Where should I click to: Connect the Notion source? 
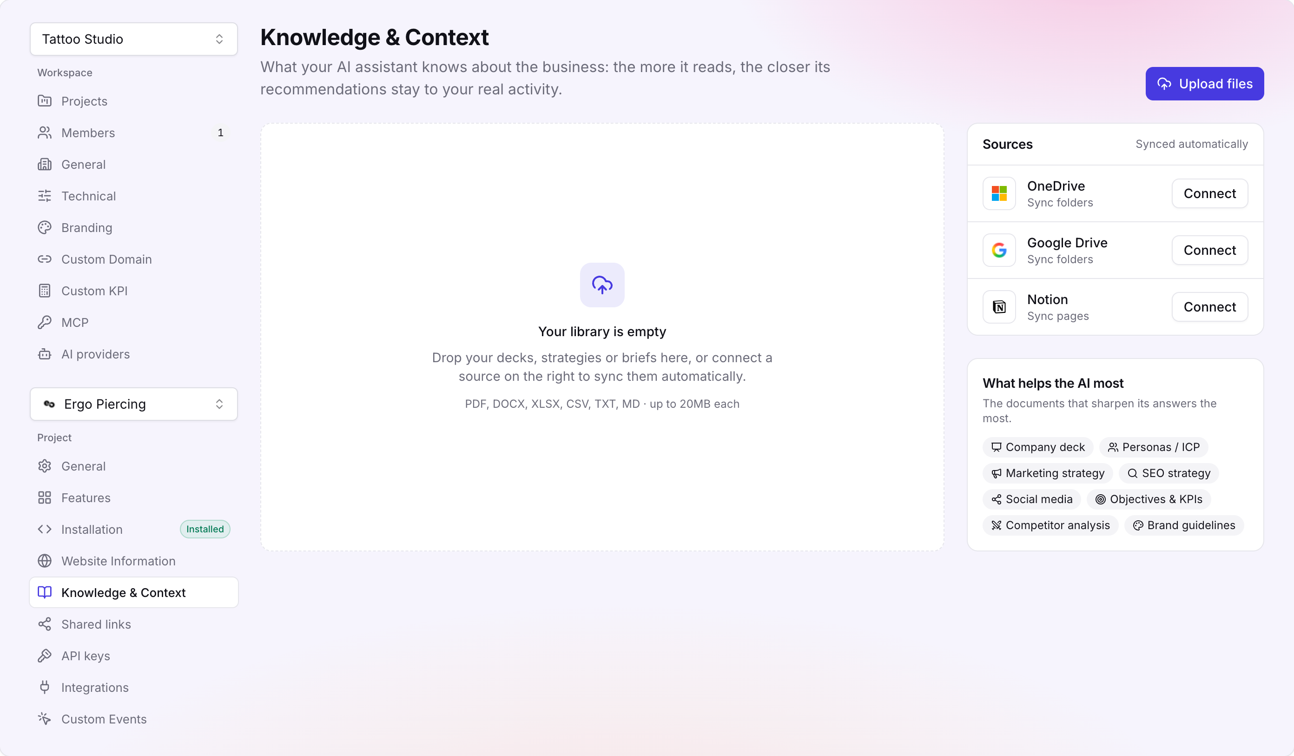[1210, 307]
